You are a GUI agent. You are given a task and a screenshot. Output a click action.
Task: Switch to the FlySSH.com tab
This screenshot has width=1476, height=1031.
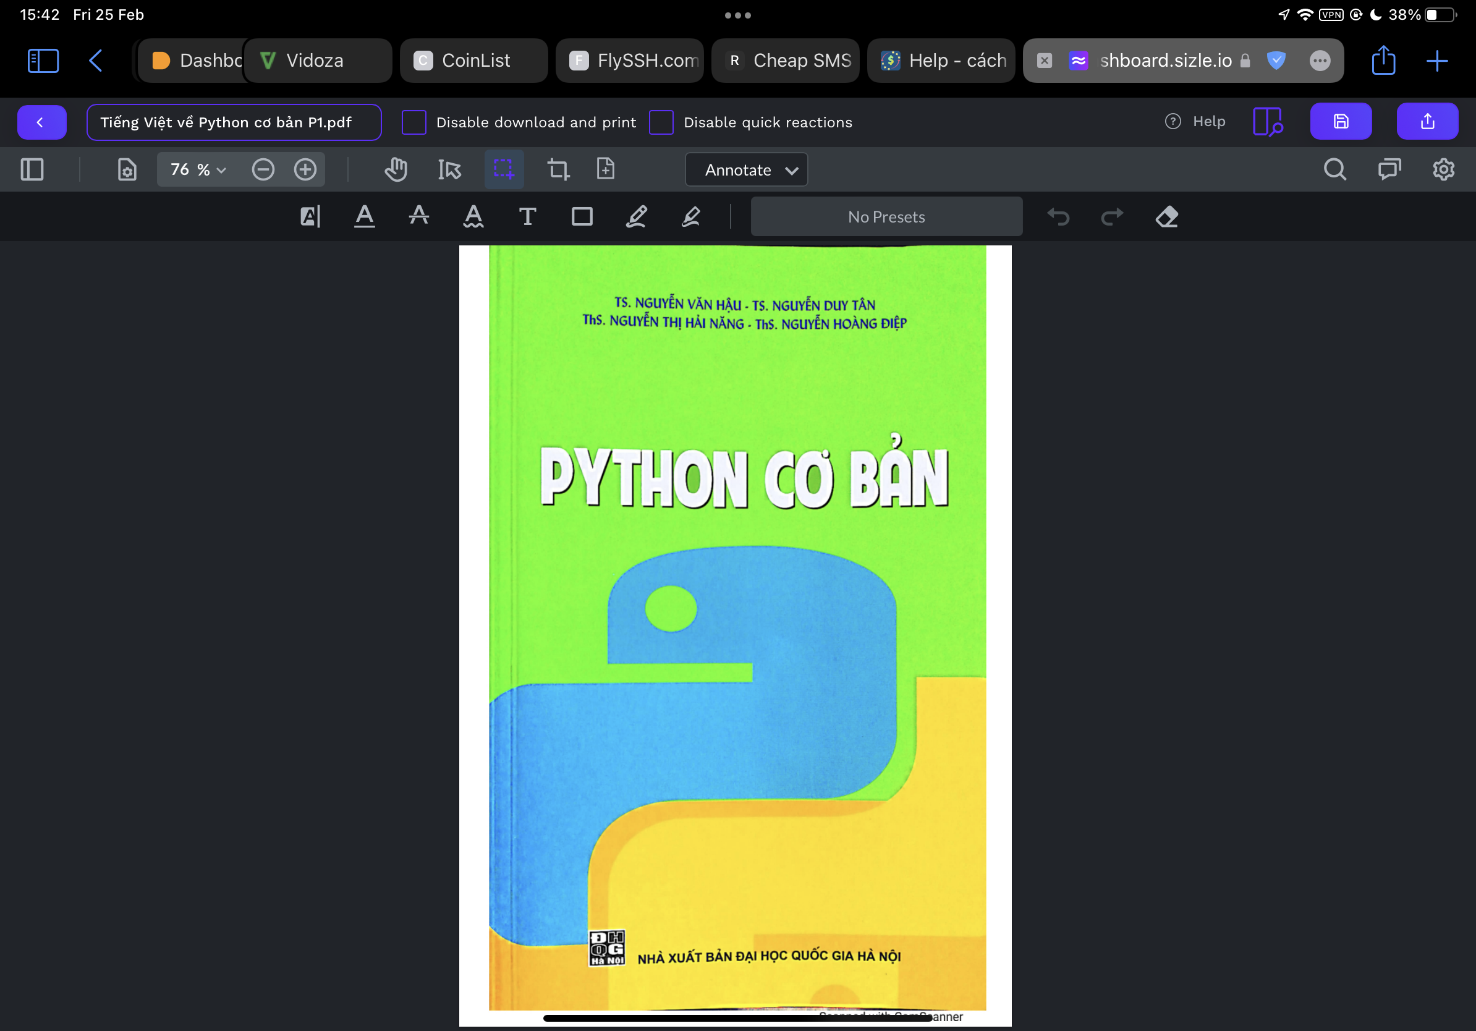[629, 61]
